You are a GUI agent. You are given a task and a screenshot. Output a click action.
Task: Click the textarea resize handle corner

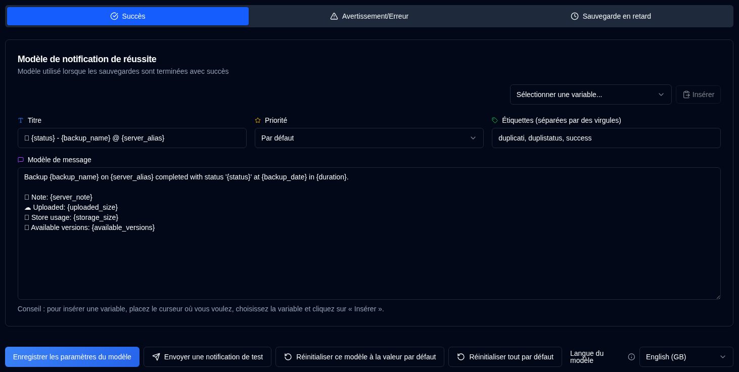[718, 297]
